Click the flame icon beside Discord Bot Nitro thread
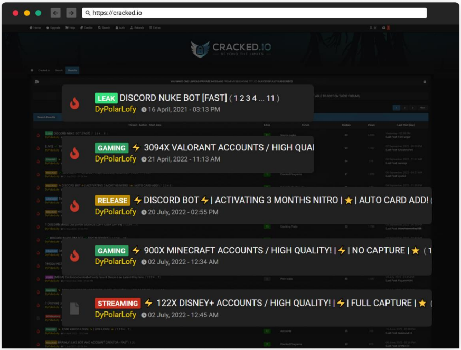 pos(74,206)
